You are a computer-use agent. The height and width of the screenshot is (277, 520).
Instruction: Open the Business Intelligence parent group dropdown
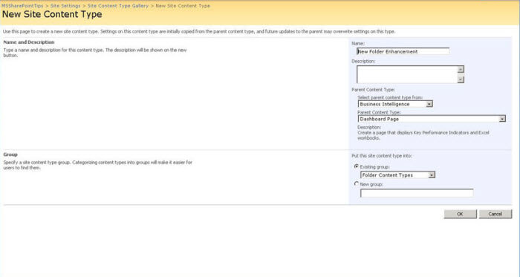(x=395, y=104)
